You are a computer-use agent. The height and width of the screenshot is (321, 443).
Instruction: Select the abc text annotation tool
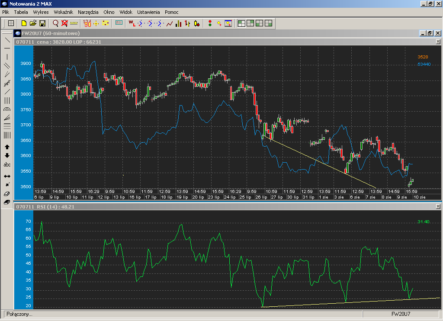[7, 165]
